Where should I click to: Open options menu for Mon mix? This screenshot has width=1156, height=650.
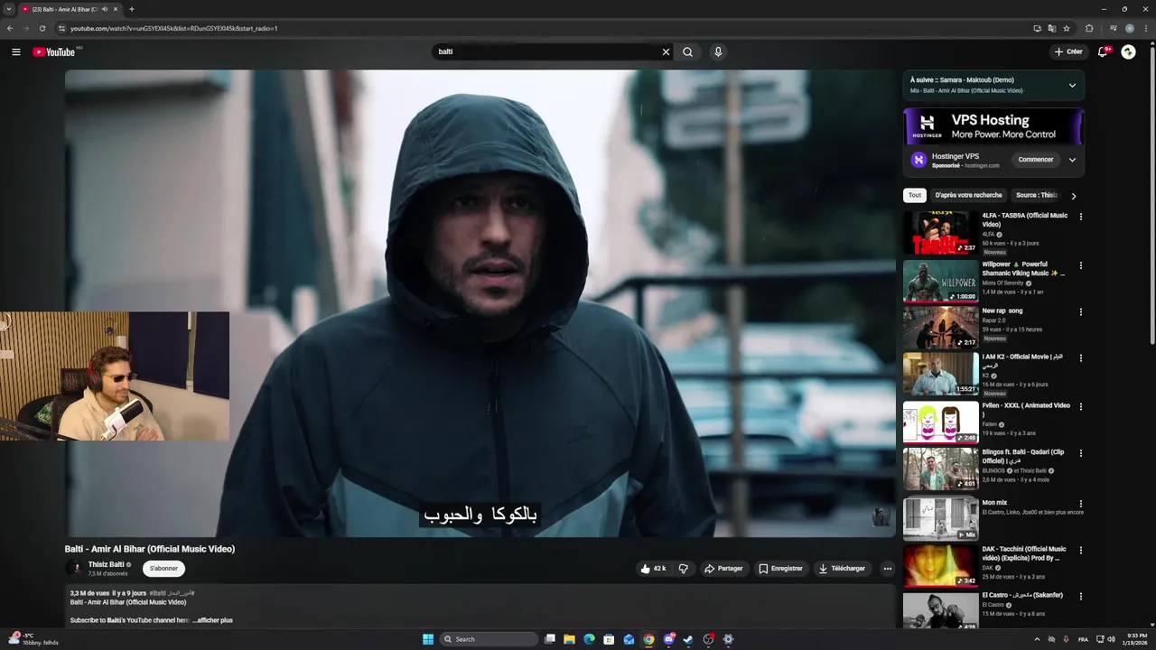(x=1080, y=504)
